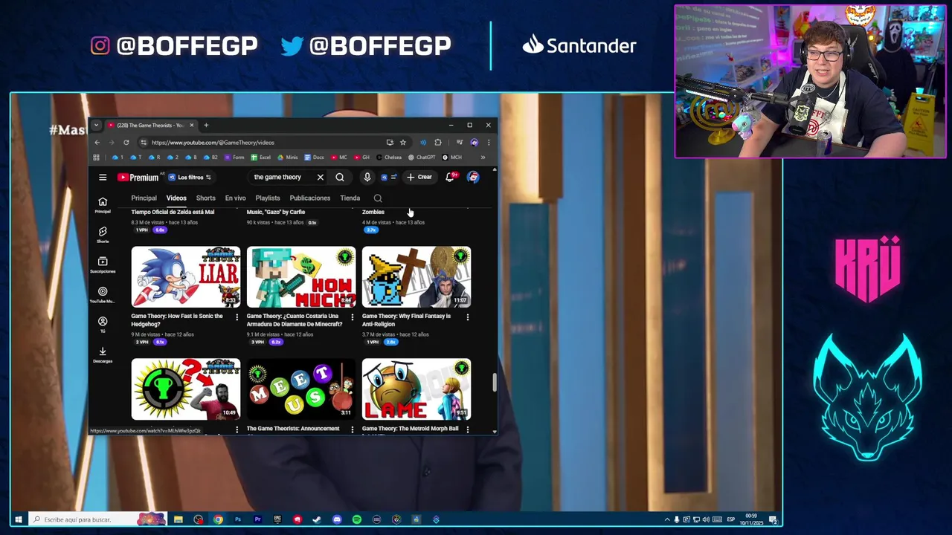Reload the page with the refresh icon

126,143
